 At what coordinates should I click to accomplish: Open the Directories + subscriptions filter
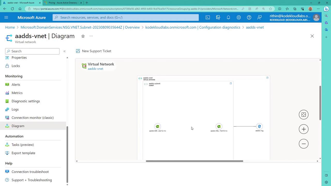[x=218, y=17]
